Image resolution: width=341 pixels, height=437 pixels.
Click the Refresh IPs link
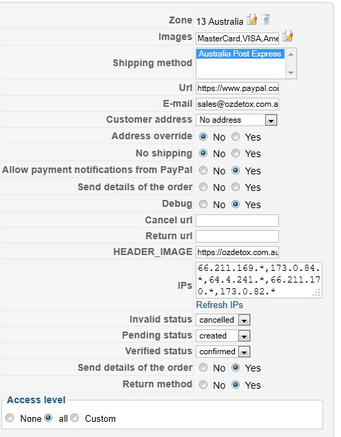tap(220, 305)
